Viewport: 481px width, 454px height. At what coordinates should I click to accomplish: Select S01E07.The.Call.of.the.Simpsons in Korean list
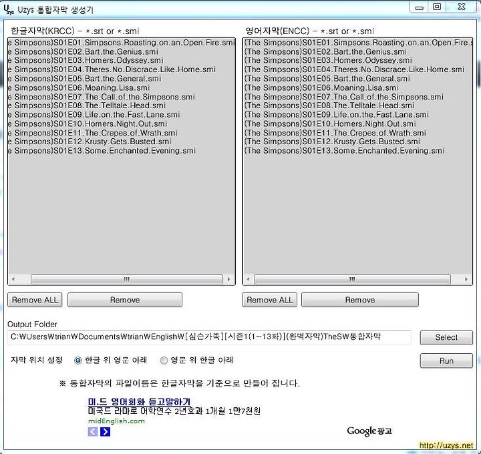click(122, 97)
